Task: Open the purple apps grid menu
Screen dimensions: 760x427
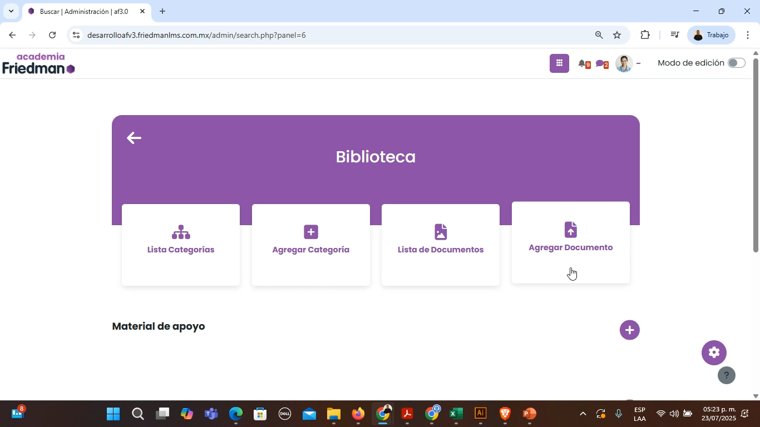Action: [560, 63]
